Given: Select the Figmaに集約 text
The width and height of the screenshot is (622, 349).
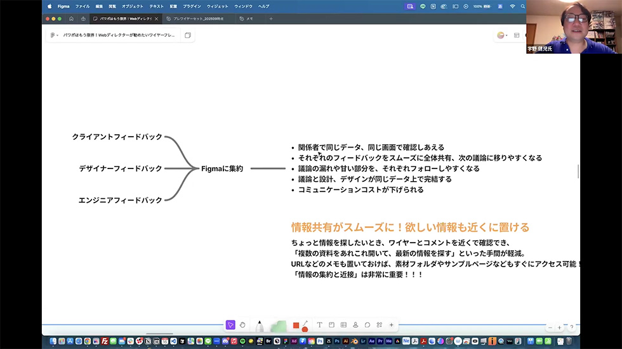Looking at the screenshot, I should pos(222,168).
